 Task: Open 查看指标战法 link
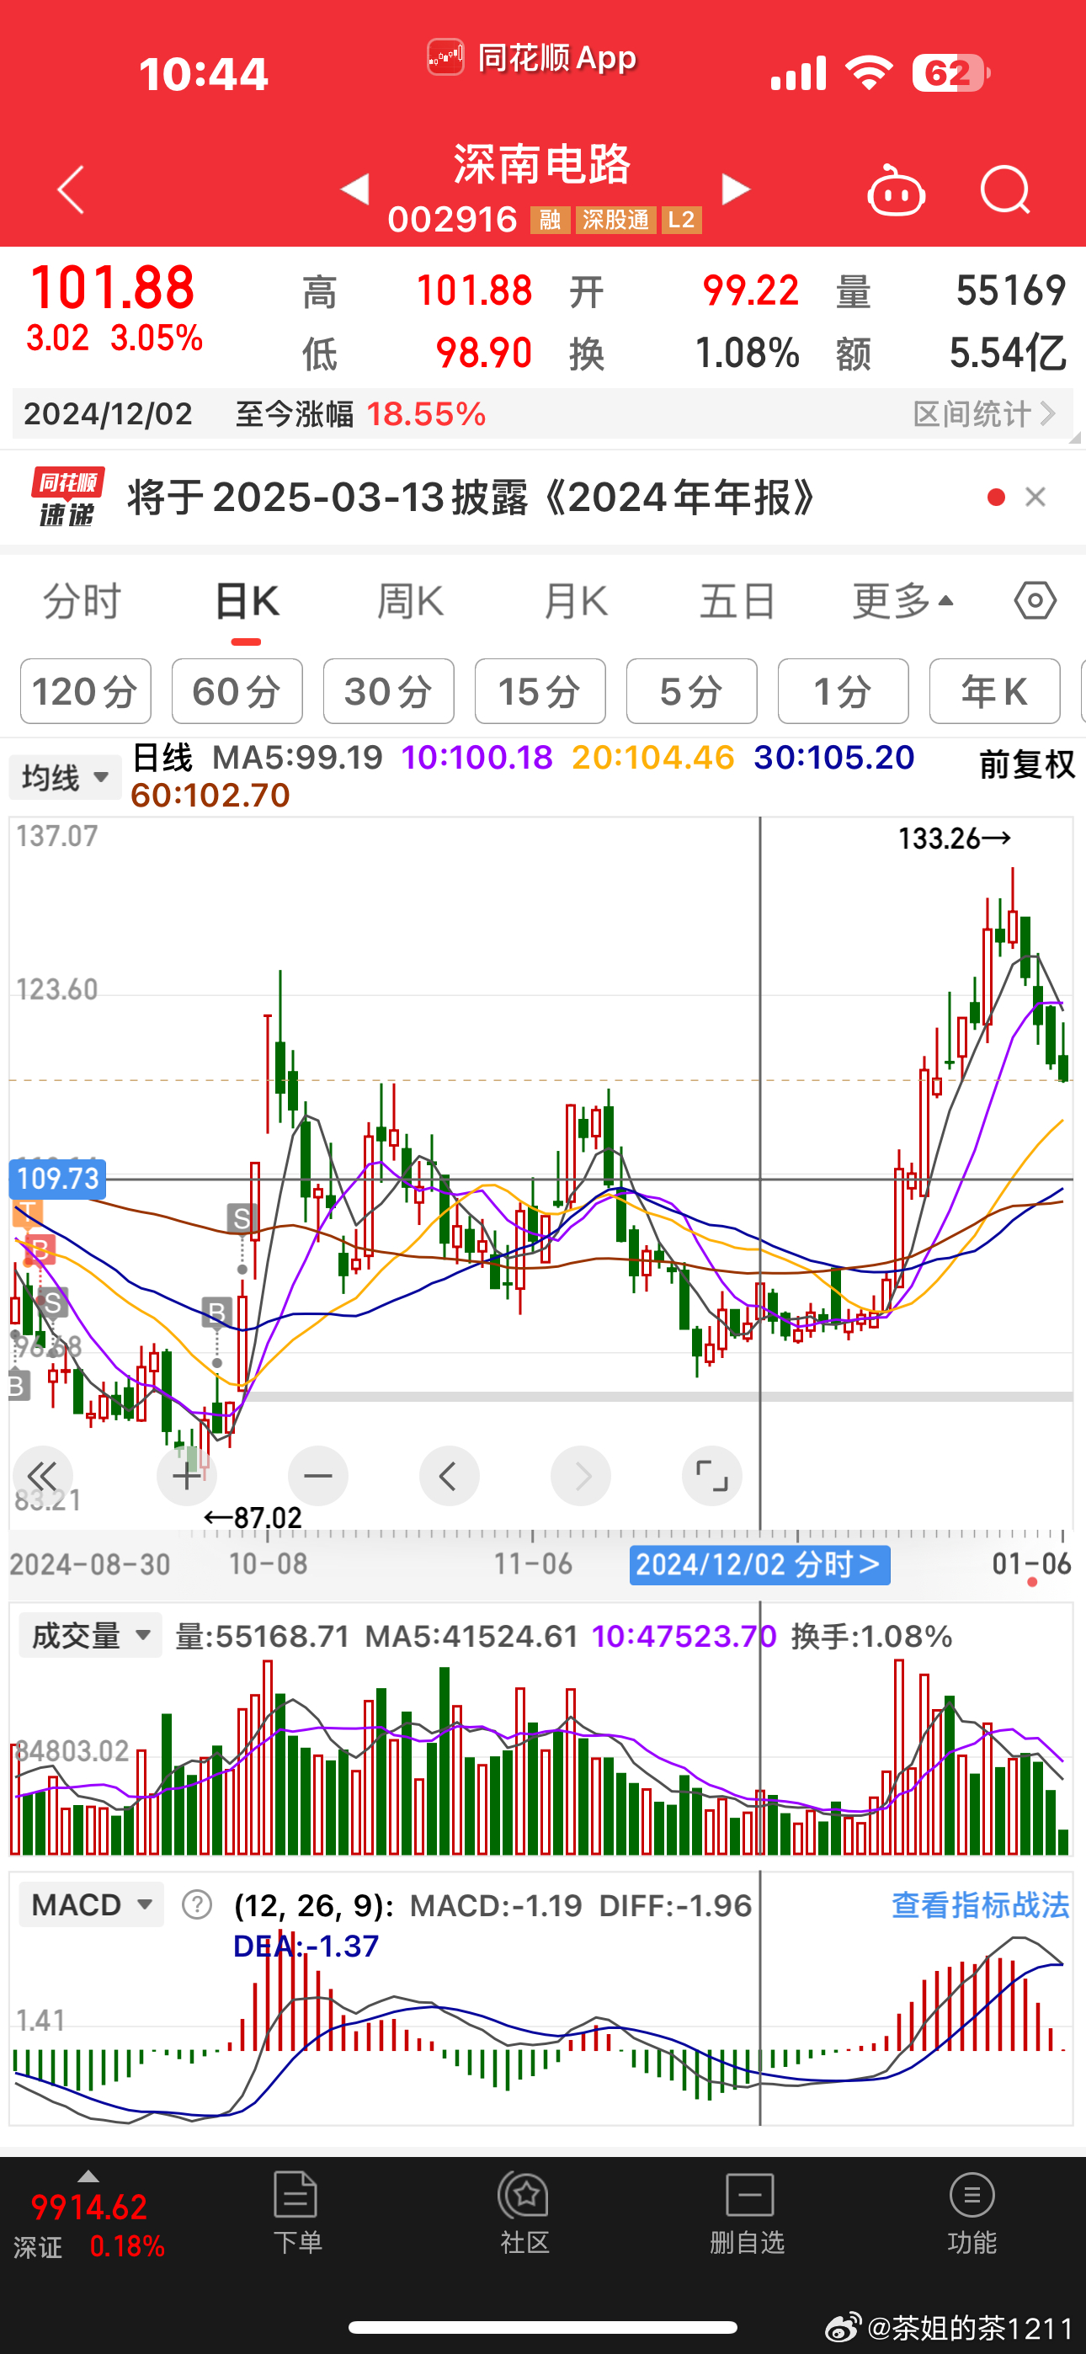click(979, 1905)
